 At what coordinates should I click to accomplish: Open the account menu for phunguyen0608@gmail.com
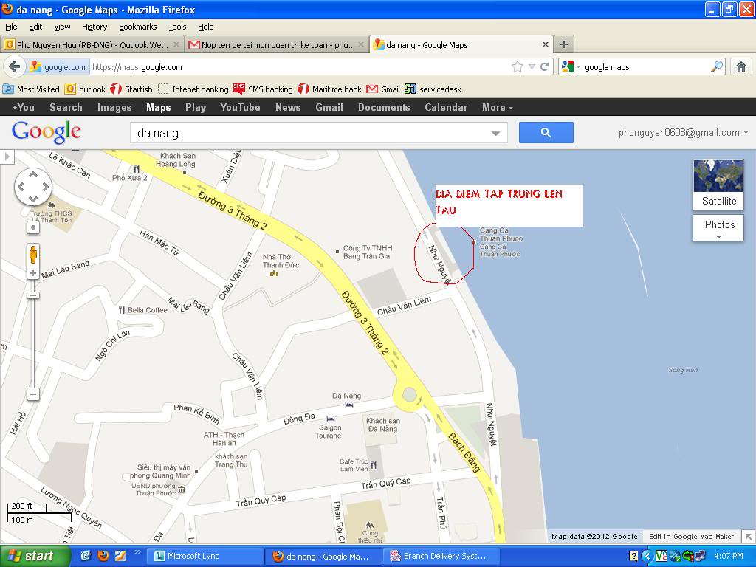tap(683, 133)
